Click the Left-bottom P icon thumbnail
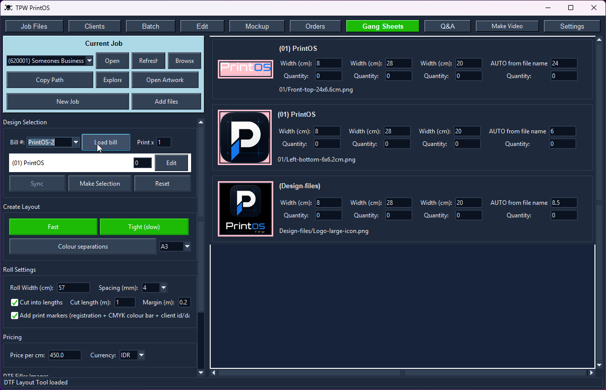The width and height of the screenshot is (606, 390). pyautogui.click(x=245, y=137)
